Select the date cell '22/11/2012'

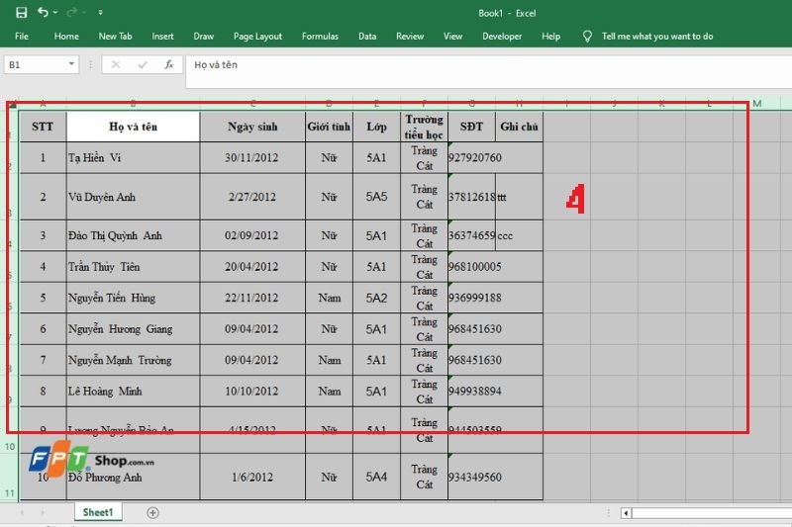(x=252, y=298)
